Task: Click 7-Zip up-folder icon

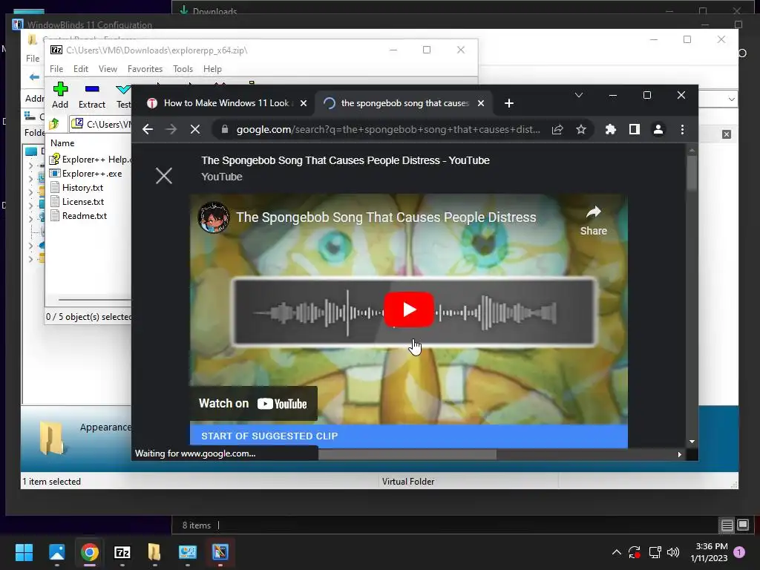Action: (54, 124)
